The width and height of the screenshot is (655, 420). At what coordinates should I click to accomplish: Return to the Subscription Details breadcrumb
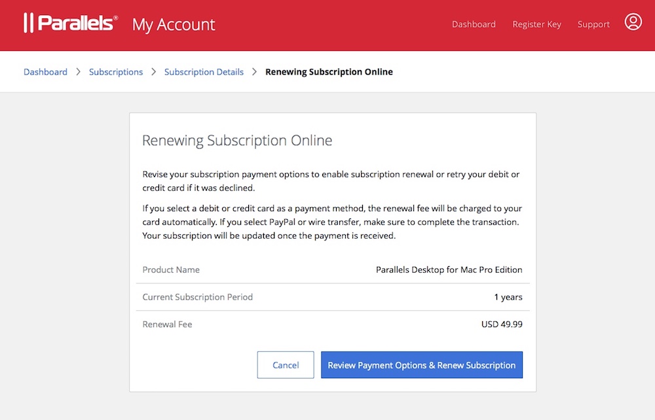coord(204,72)
